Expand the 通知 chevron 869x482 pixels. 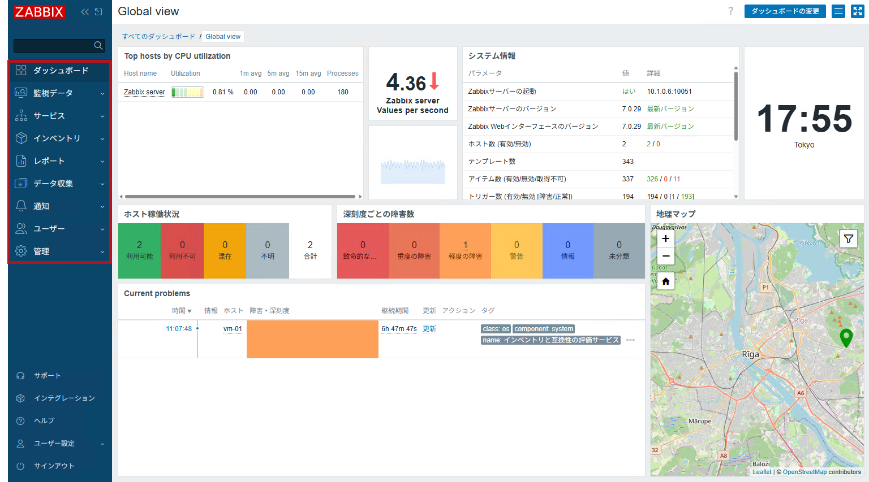102,207
